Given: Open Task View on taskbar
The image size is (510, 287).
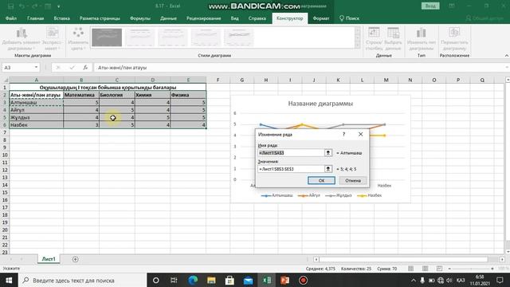Looking at the screenshot, I should 174,280.
